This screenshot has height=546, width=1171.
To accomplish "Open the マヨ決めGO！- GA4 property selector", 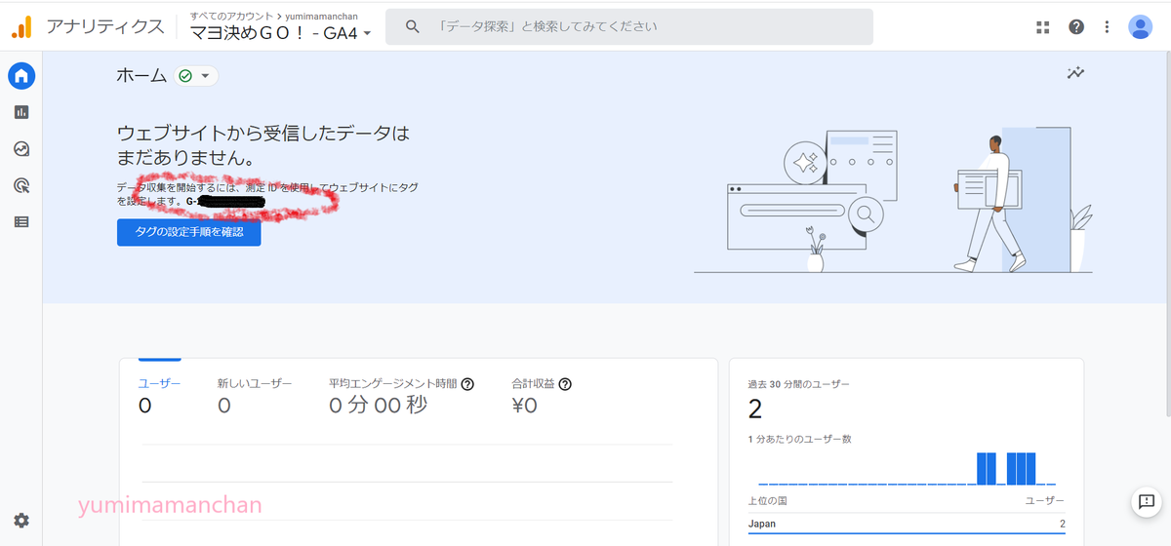I will (281, 33).
